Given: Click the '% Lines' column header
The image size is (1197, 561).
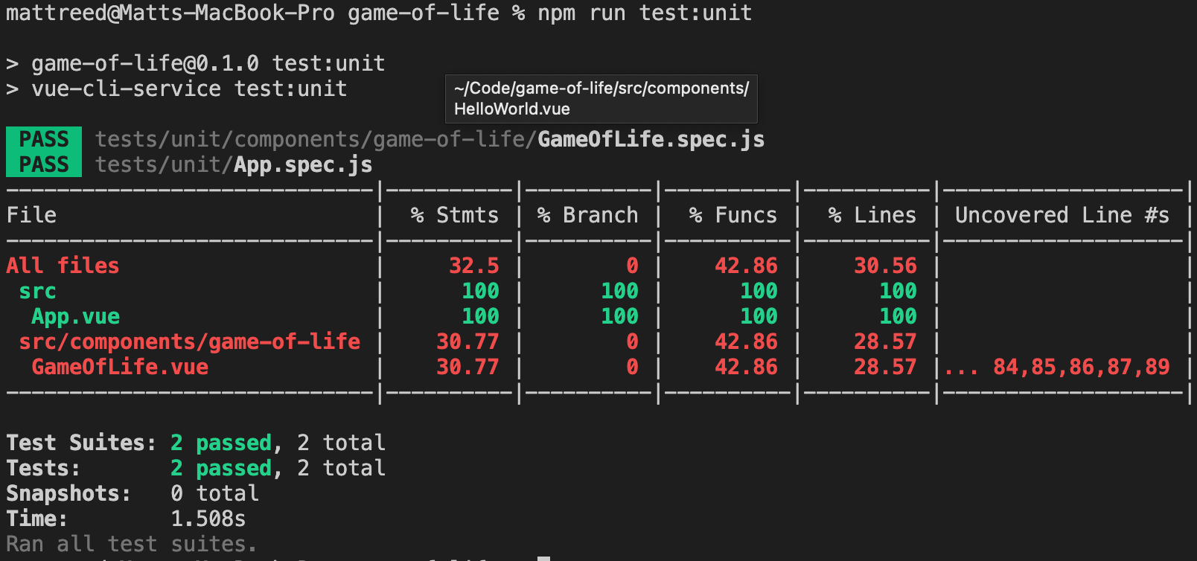Looking at the screenshot, I should coord(872,215).
